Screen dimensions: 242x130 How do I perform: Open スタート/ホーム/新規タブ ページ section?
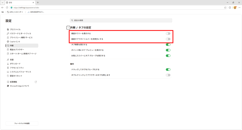click(22, 54)
